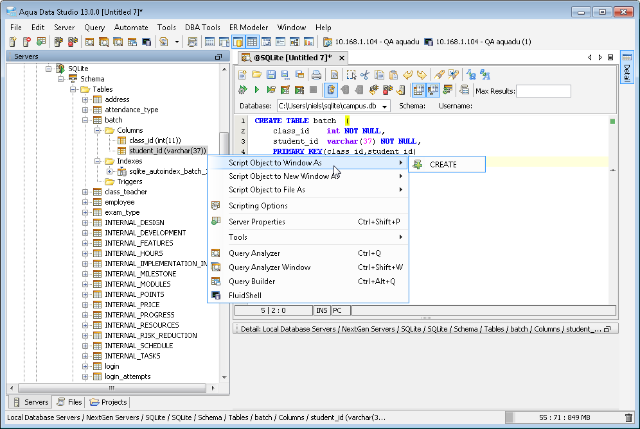
Task: Toggle the tree results layout button
Action: pyautogui.click(x=433, y=90)
